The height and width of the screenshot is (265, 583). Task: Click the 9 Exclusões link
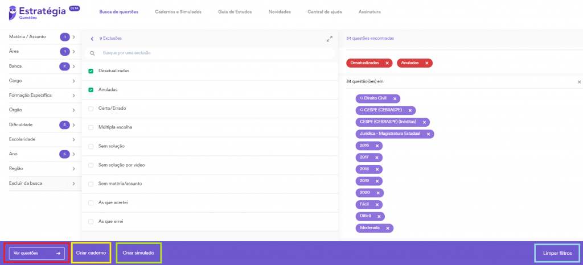(110, 39)
